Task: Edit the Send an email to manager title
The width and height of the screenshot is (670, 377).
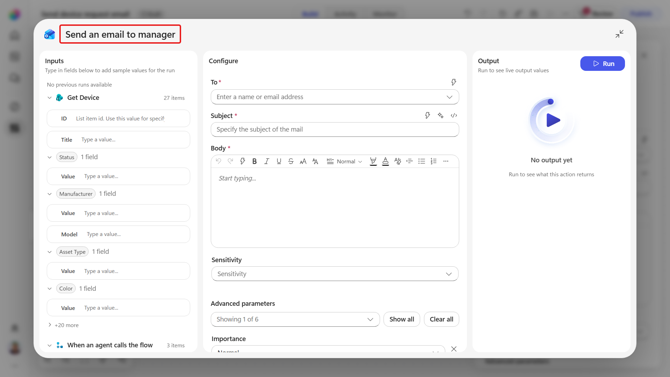Action: (120, 34)
